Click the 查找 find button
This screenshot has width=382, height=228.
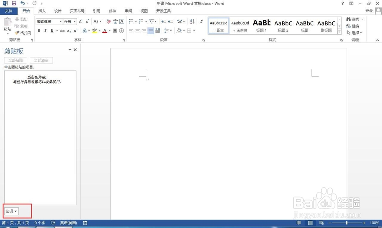pyautogui.click(x=353, y=19)
